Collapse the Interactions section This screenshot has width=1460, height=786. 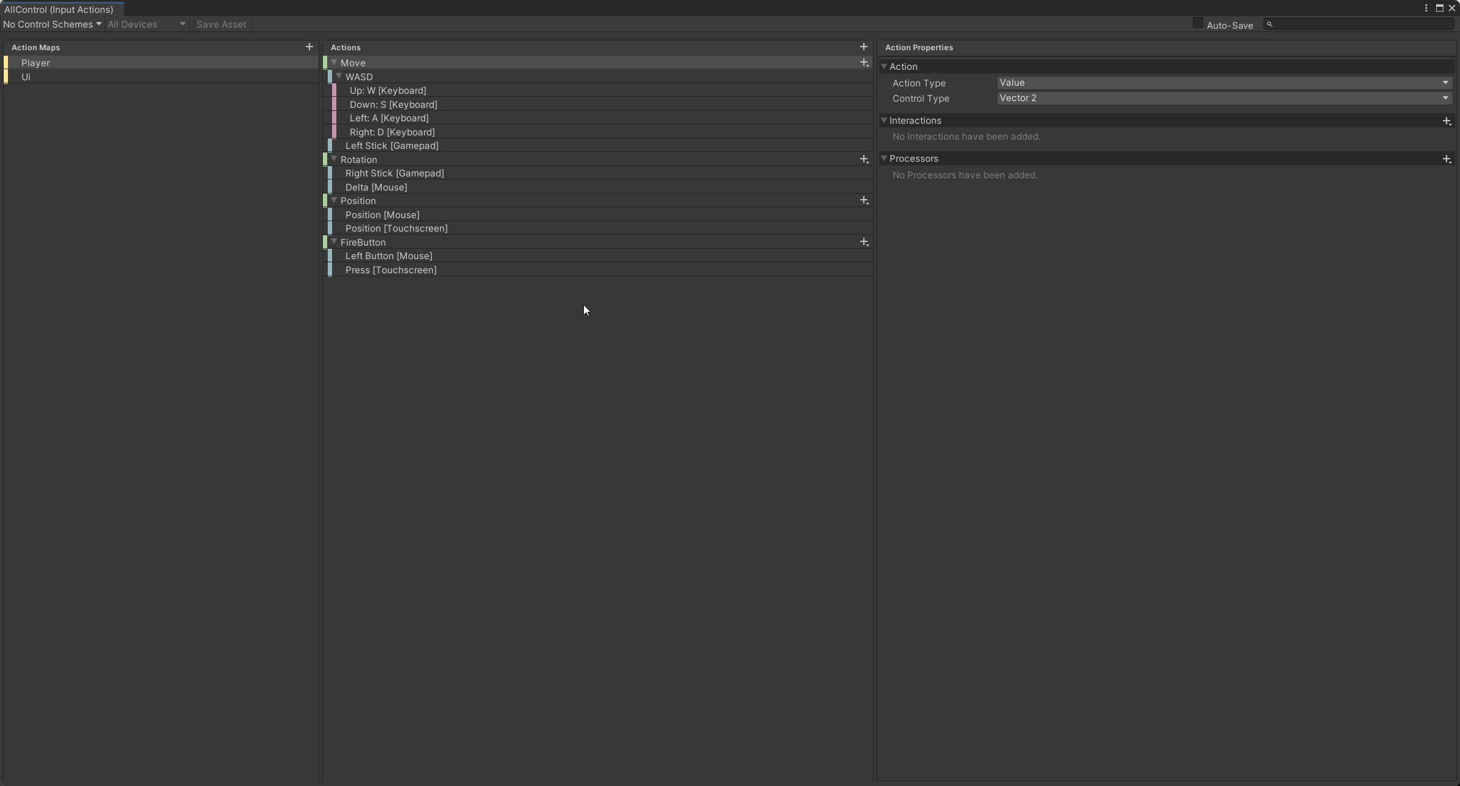click(884, 121)
